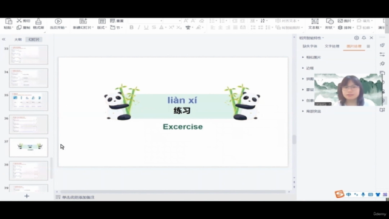Click the increase indent icon
389x219 pixels.
point(243,21)
